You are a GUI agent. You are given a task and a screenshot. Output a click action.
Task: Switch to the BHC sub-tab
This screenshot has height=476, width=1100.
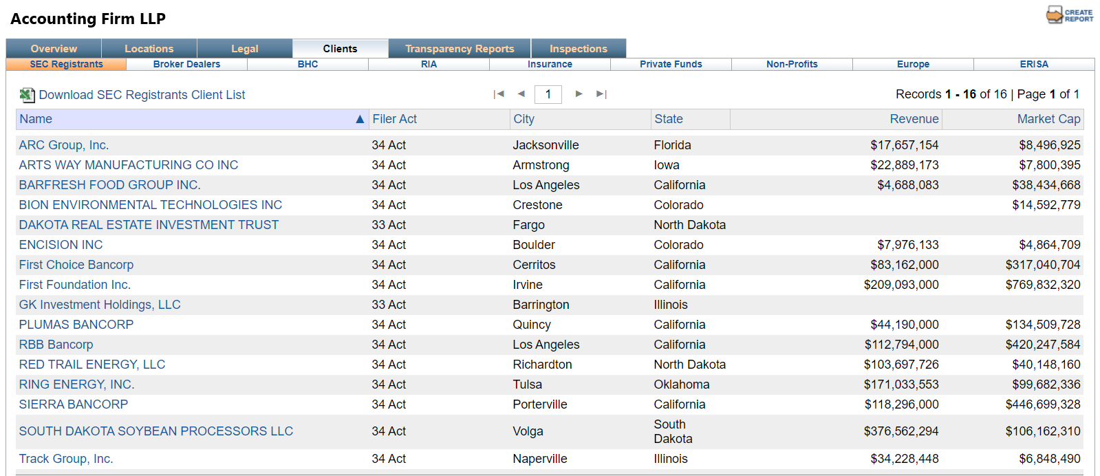click(x=308, y=64)
